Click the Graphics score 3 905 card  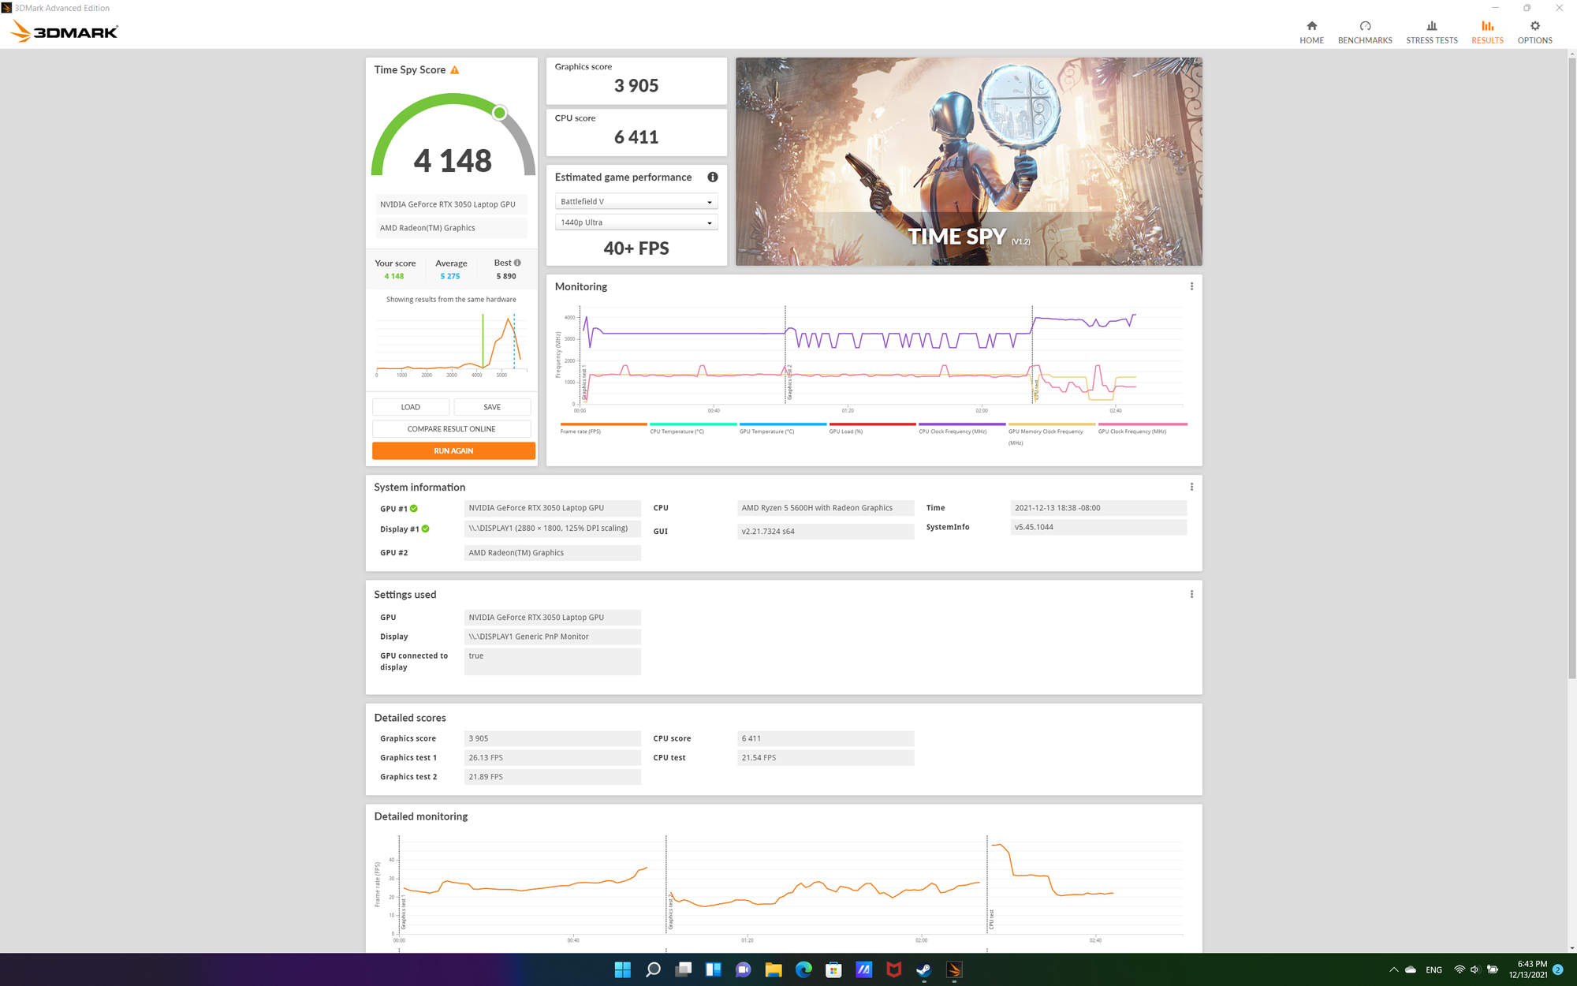pyautogui.click(x=636, y=80)
